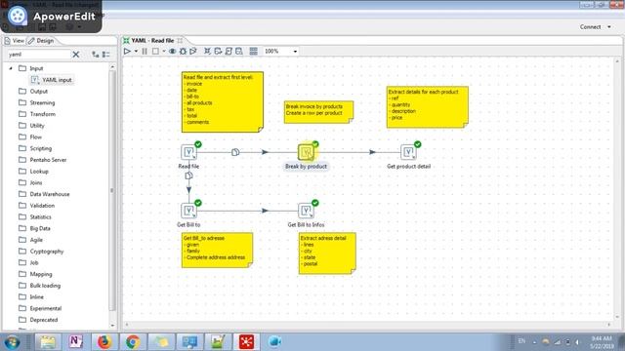Click the Connect button
Screen dimensions: 625x351
click(590, 27)
